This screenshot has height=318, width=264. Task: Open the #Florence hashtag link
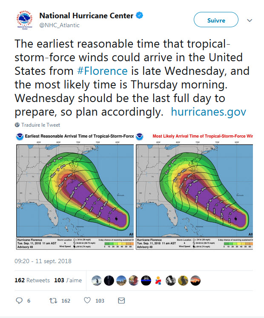(x=102, y=71)
